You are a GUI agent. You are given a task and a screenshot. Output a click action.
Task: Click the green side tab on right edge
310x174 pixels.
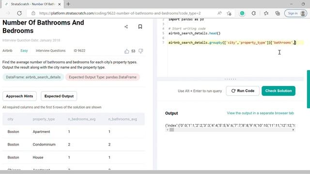pos(309,89)
